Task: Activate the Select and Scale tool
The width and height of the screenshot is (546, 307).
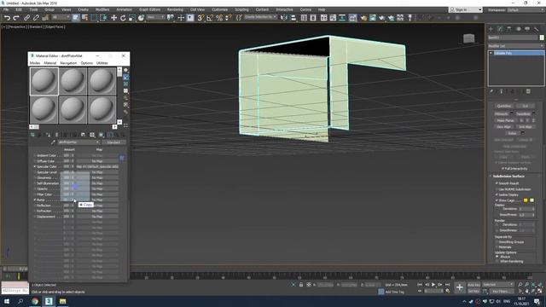Action: point(132,17)
